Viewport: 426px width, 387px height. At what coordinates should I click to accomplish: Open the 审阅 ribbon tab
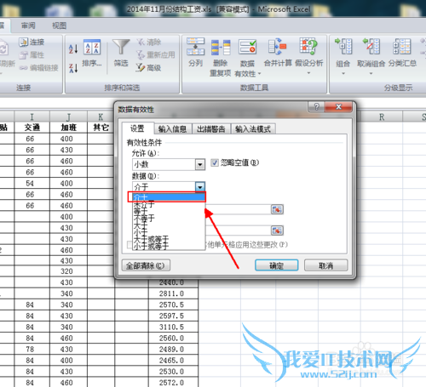click(x=28, y=26)
